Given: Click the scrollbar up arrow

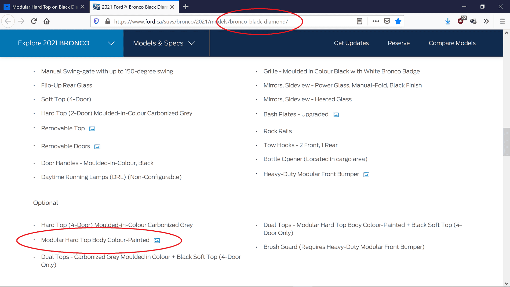Looking at the screenshot, I should 507,33.
